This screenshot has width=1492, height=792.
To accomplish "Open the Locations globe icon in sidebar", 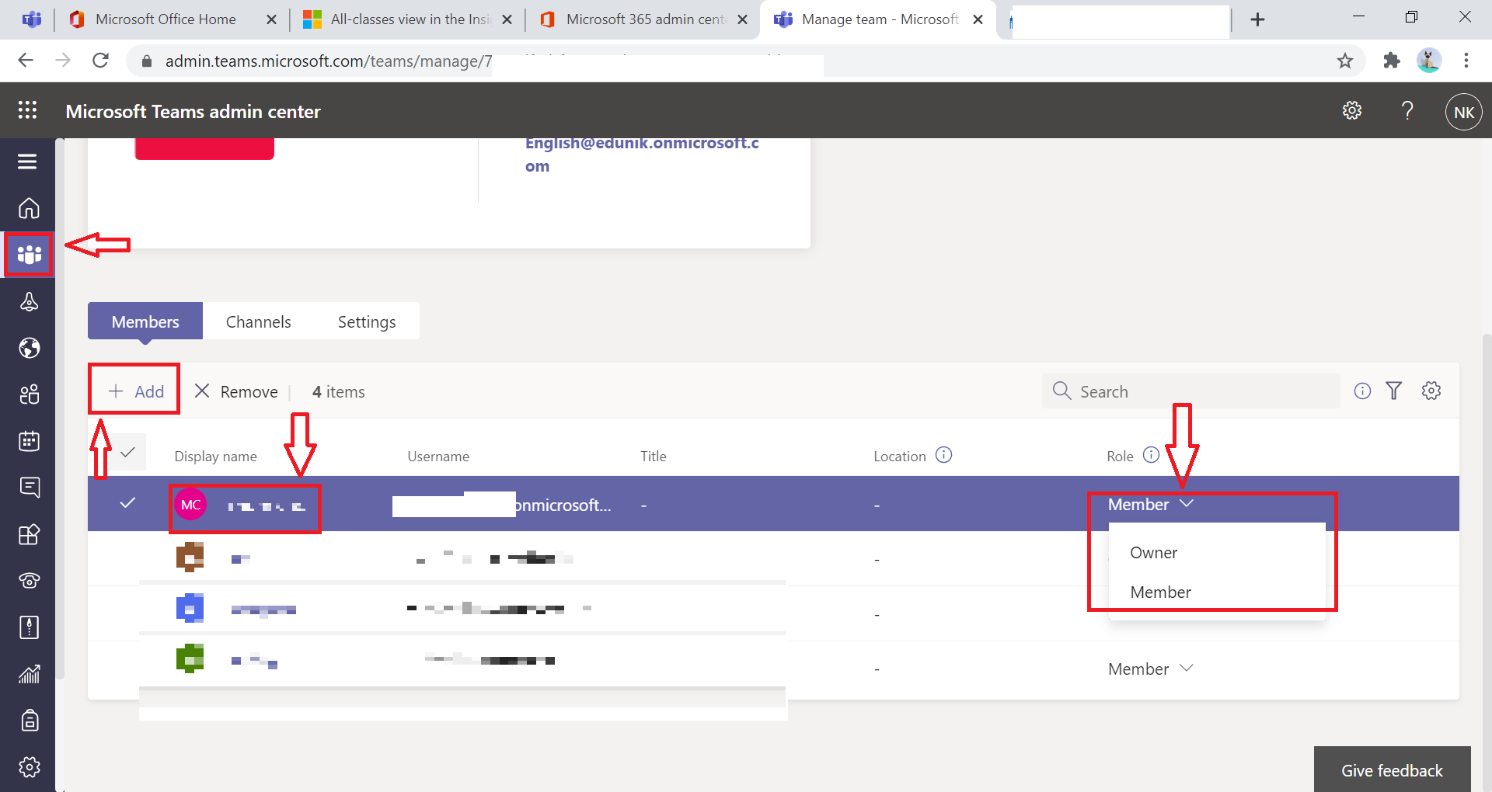I will click(x=29, y=348).
